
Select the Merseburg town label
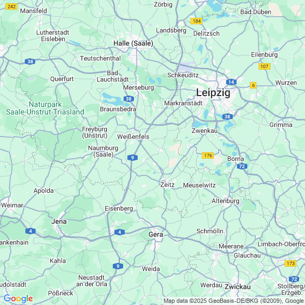click(x=139, y=88)
